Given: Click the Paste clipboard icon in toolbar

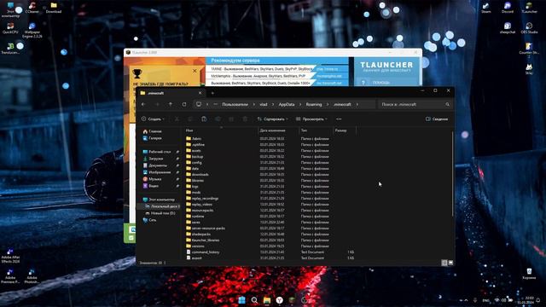Looking at the screenshot, I should pyautogui.click(x=204, y=119).
